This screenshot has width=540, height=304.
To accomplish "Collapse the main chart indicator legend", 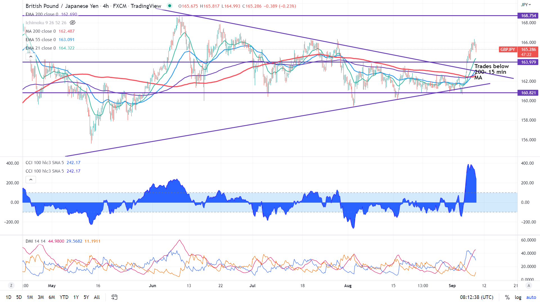I will tap(31, 57).
